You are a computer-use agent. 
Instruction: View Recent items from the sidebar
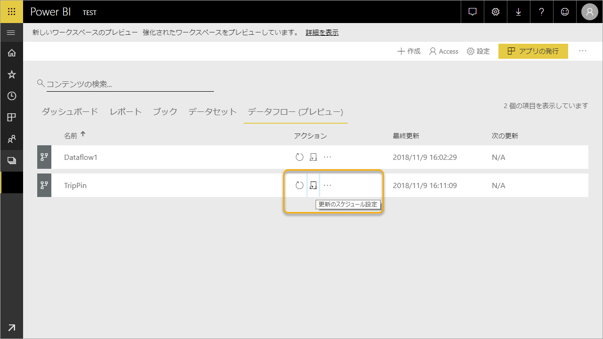point(12,95)
